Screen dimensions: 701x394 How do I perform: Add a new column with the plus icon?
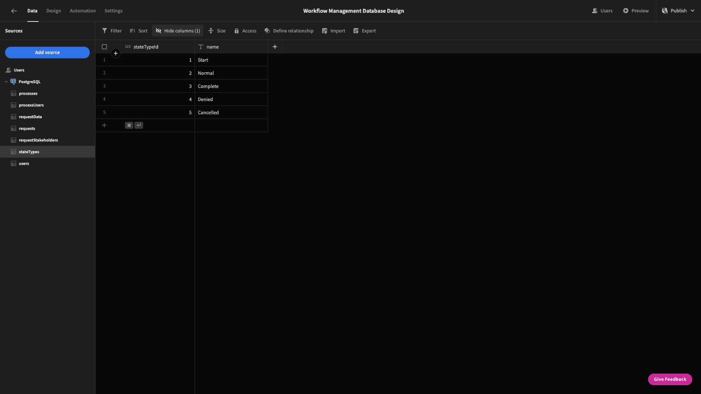(x=275, y=47)
